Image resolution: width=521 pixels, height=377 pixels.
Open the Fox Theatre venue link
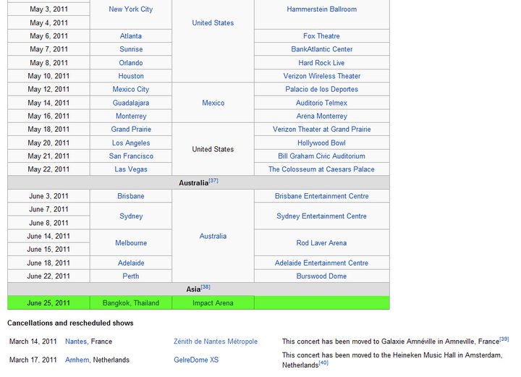point(321,36)
